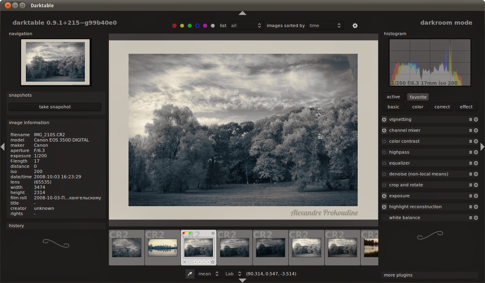Turn off the channel mixer module
Image resolution: width=485 pixels, height=283 pixels.
pos(383,130)
